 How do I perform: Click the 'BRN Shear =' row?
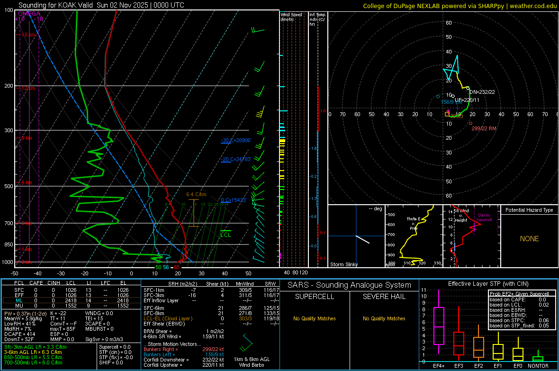pos(184,331)
